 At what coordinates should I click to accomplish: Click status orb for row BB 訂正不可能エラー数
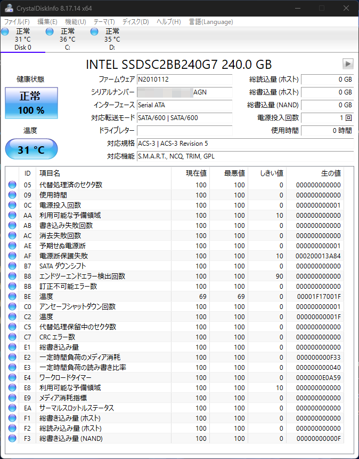[12, 286]
